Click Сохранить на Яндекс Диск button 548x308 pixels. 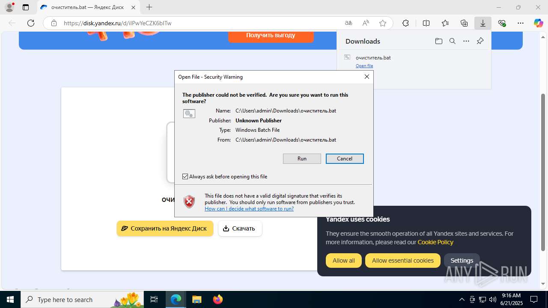point(165,228)
